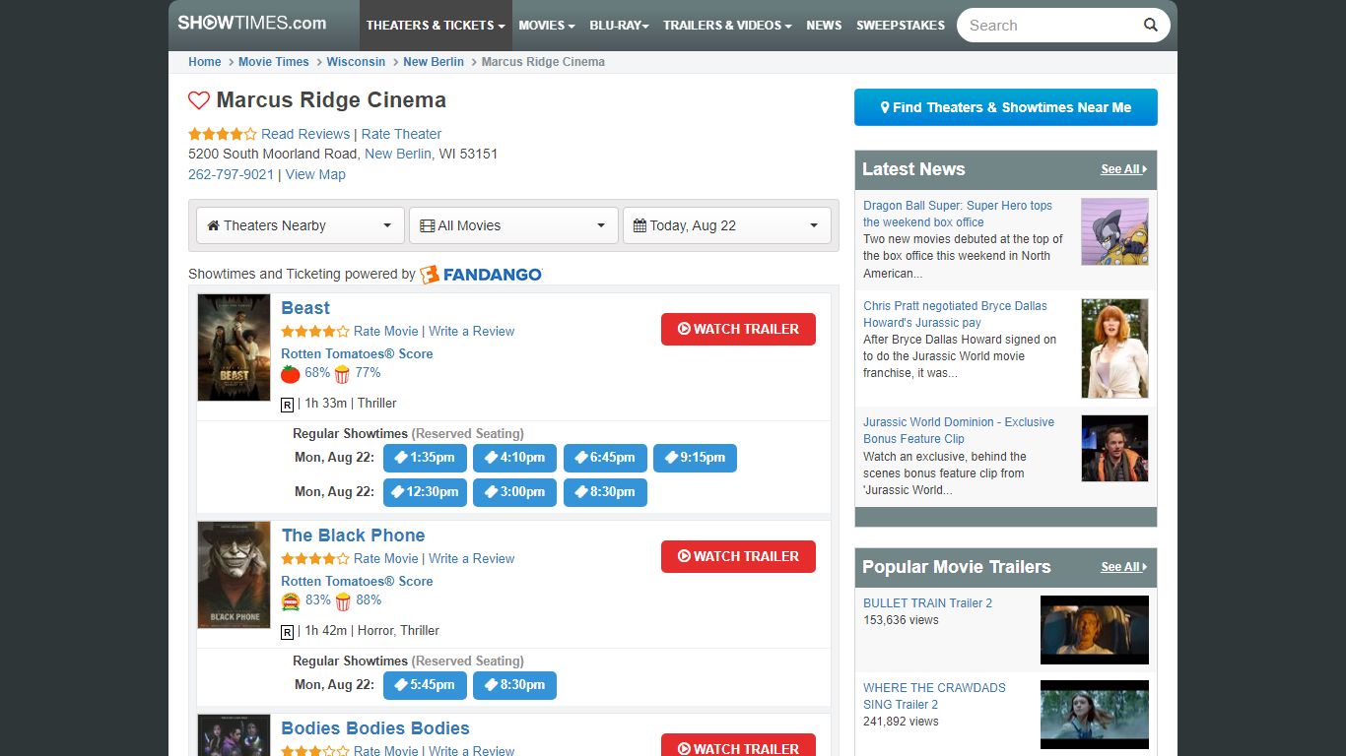Open Bodies Bodies Bodies title link
The width and height of the screenshot is (1346, 756).
tap(375, 728)
